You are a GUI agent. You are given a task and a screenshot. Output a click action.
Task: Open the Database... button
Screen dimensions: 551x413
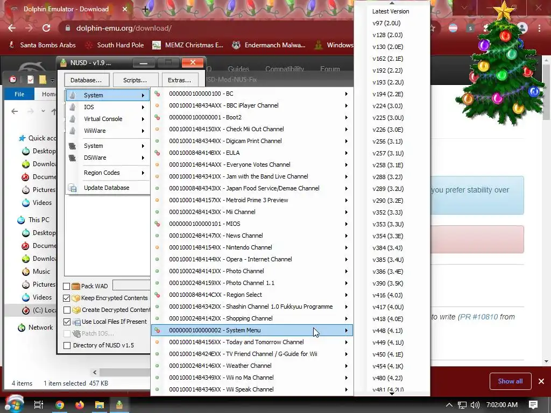tap(87, 80)
